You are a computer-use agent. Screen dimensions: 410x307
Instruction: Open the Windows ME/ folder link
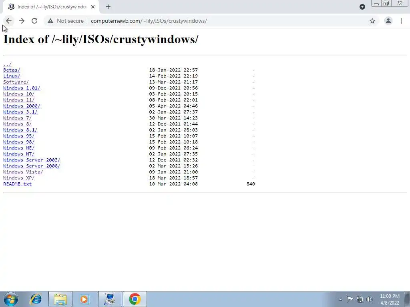19,148
